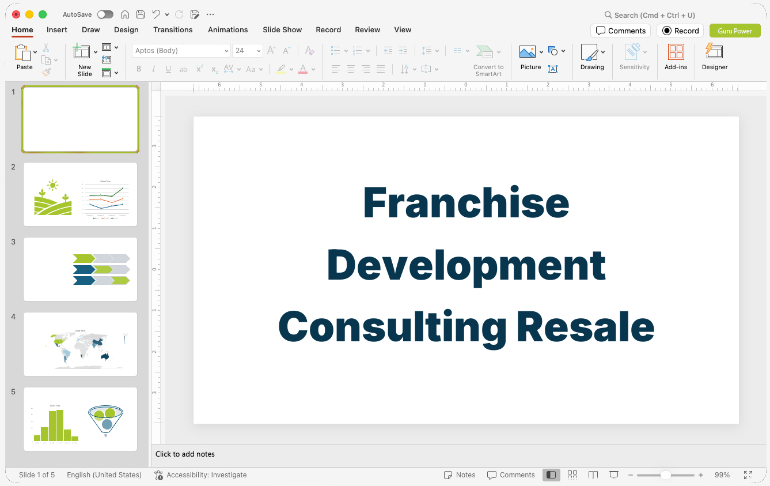
Task: Decrease the list indent level
Action: coord(388,51)
